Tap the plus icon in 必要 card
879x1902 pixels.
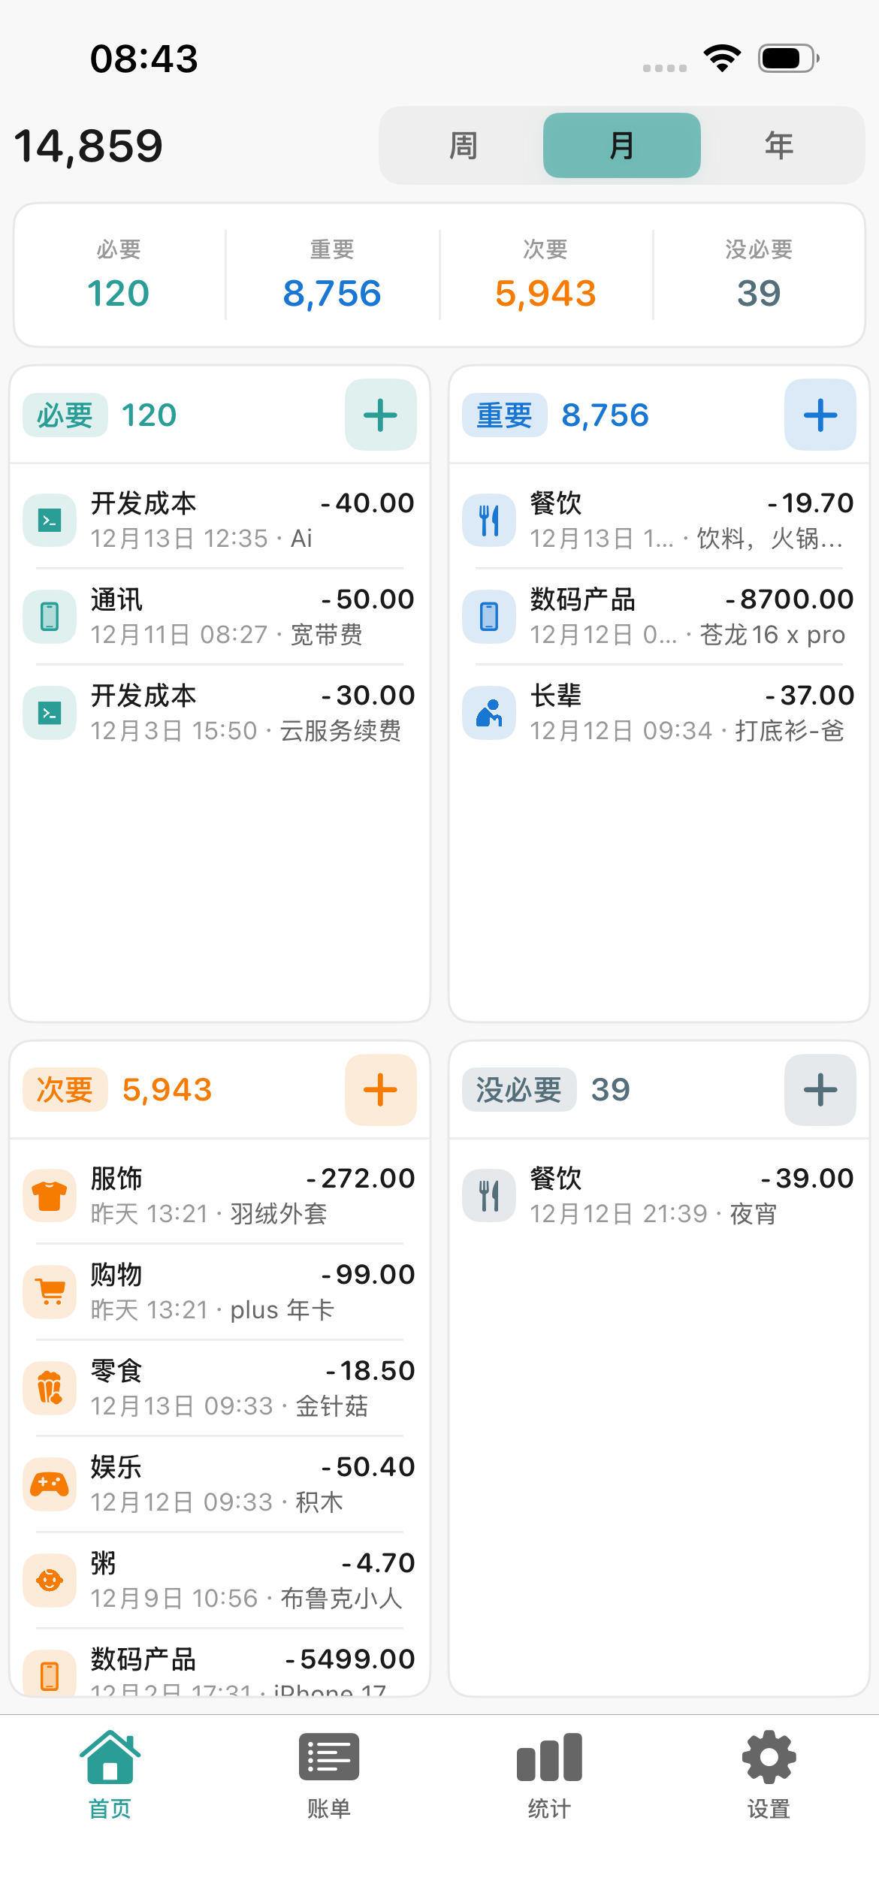[380, 415]
